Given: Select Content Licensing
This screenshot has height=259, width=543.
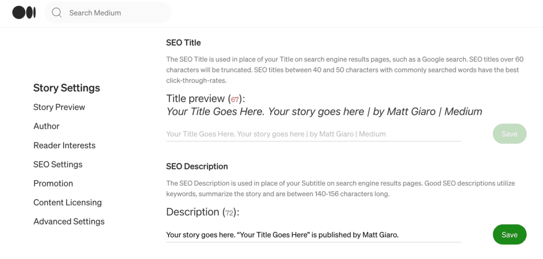Looking at the screenshot, I should [67, 202].
